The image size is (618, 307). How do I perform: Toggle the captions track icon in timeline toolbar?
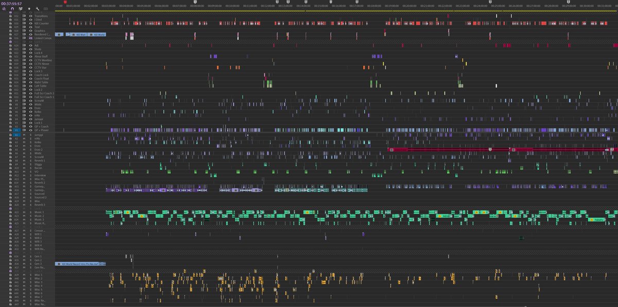tap(45, 9)
